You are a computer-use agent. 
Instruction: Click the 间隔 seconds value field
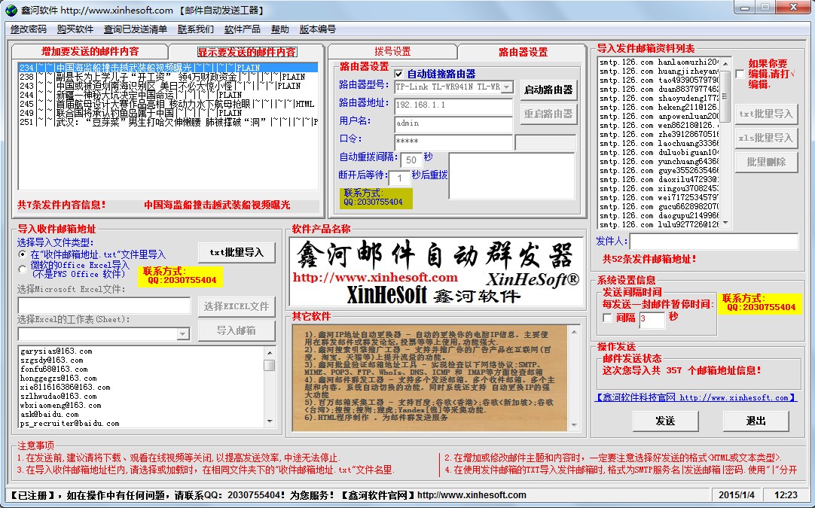point(652,318)
